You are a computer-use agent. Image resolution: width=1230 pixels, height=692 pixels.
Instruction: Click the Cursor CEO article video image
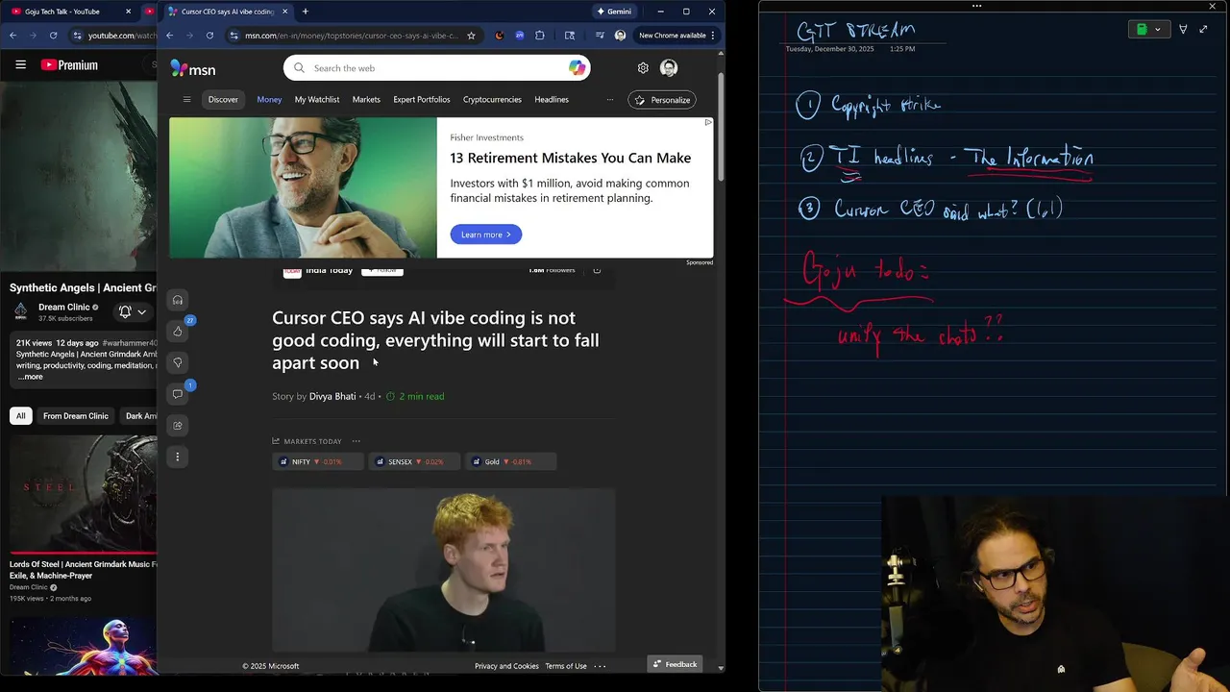(444, 570)
